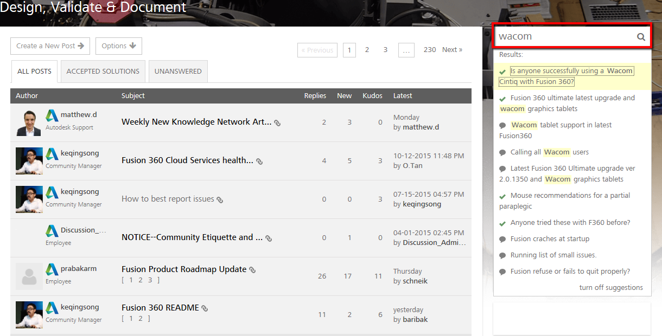Open page 3 of Roadmap Update thread
The height and width of the screenshot is (336, 662).
pos(150,280)
